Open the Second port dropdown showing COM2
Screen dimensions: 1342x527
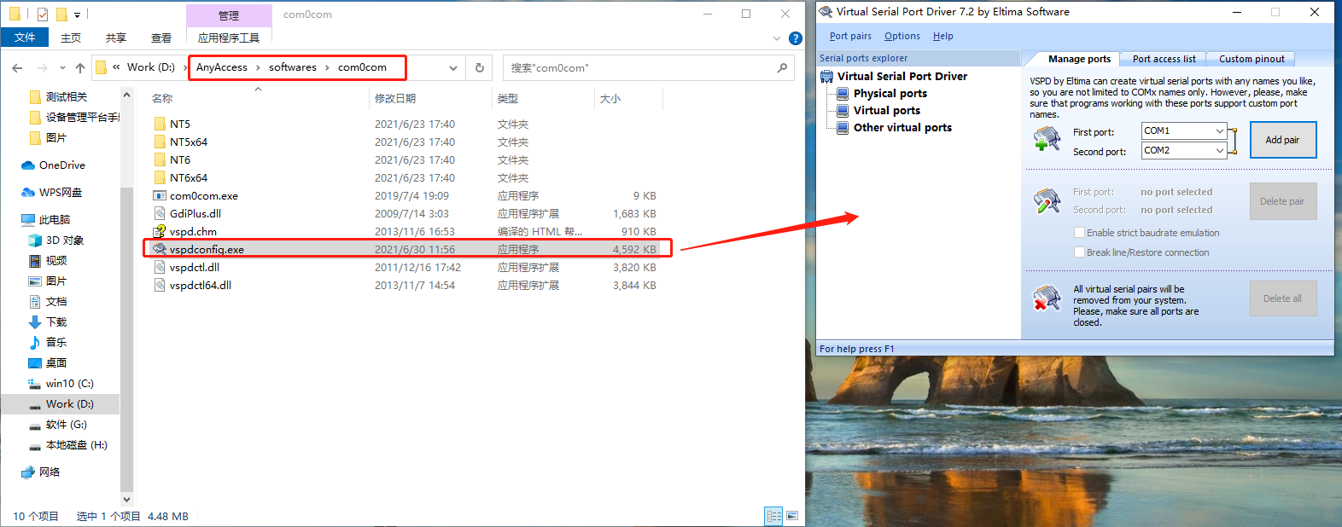[1220, 150]
